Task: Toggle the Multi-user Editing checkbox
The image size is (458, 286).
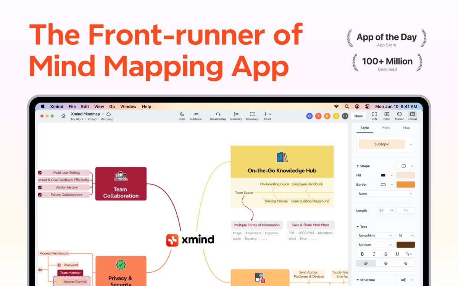Action: (x=40, y=173)
